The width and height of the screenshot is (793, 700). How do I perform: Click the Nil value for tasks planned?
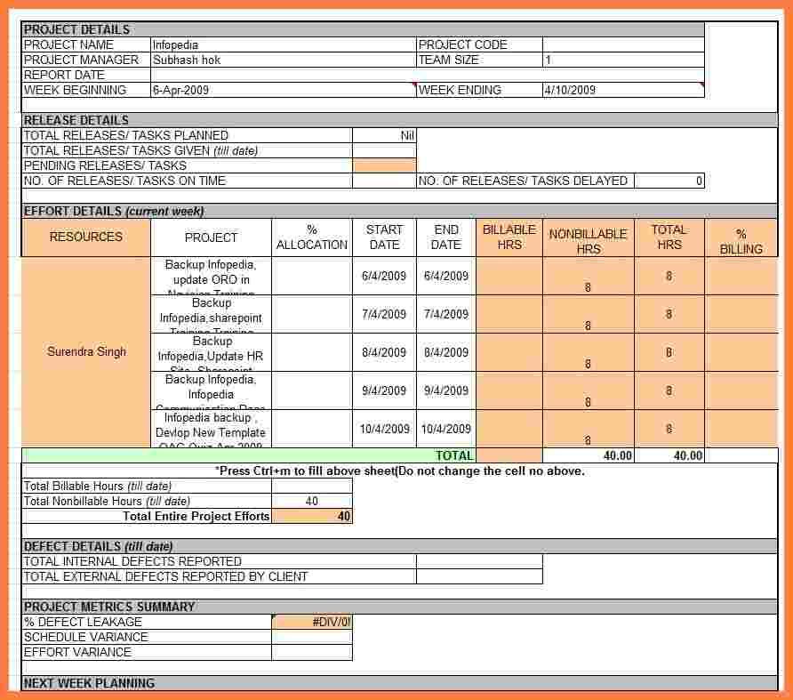tap(384, 135)
